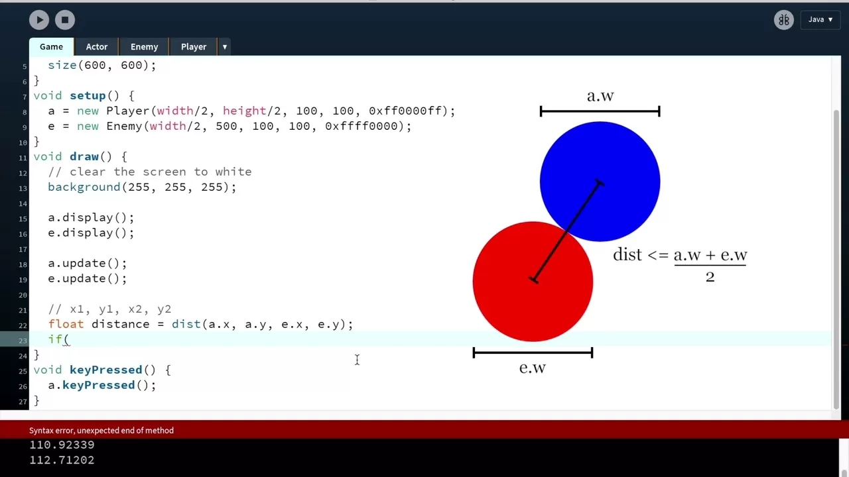Open the Actor tab
849x477 pixels.
tap(96, 46)
